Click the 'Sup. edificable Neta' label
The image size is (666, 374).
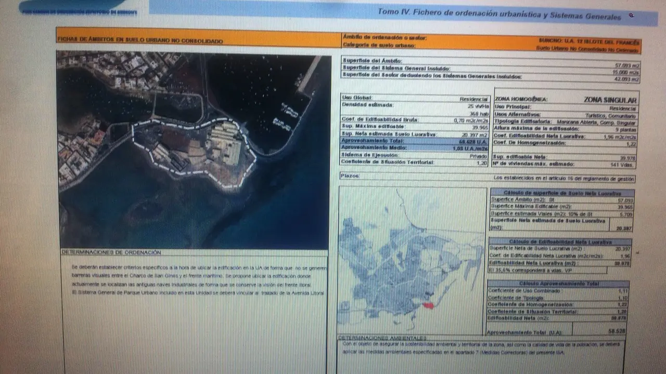520,157
